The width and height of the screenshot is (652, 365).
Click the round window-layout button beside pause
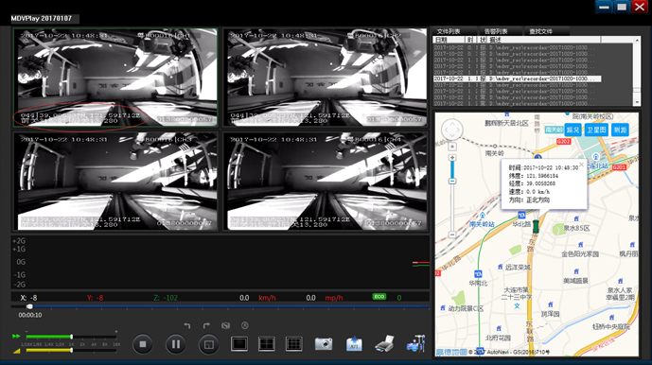[209, 344]
